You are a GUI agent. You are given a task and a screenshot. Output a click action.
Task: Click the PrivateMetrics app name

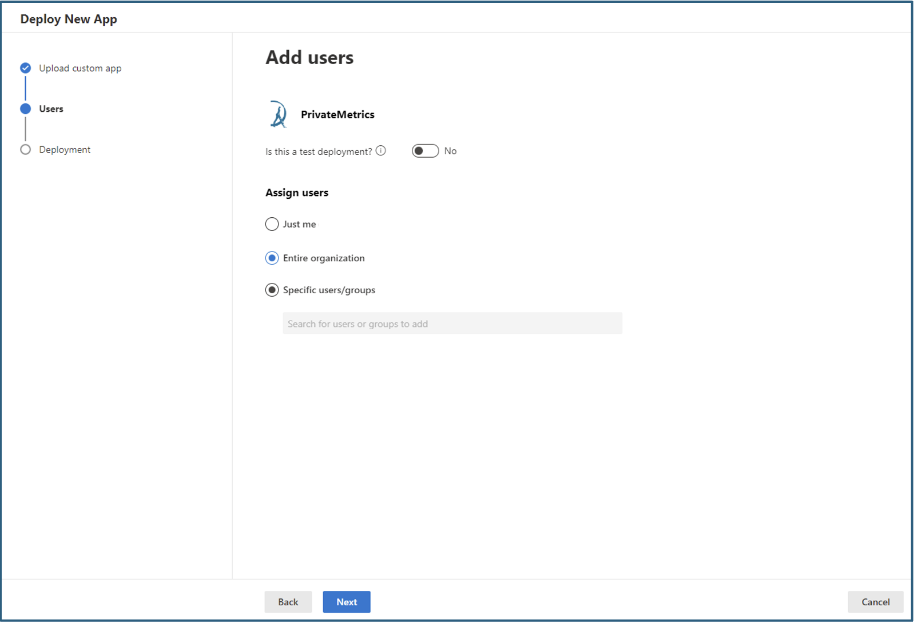pos(337,114)
